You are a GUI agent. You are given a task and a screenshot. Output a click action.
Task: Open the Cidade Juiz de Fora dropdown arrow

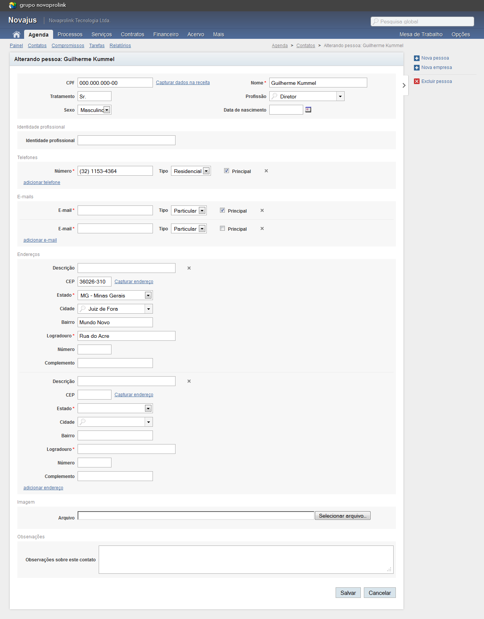(148, 309)
